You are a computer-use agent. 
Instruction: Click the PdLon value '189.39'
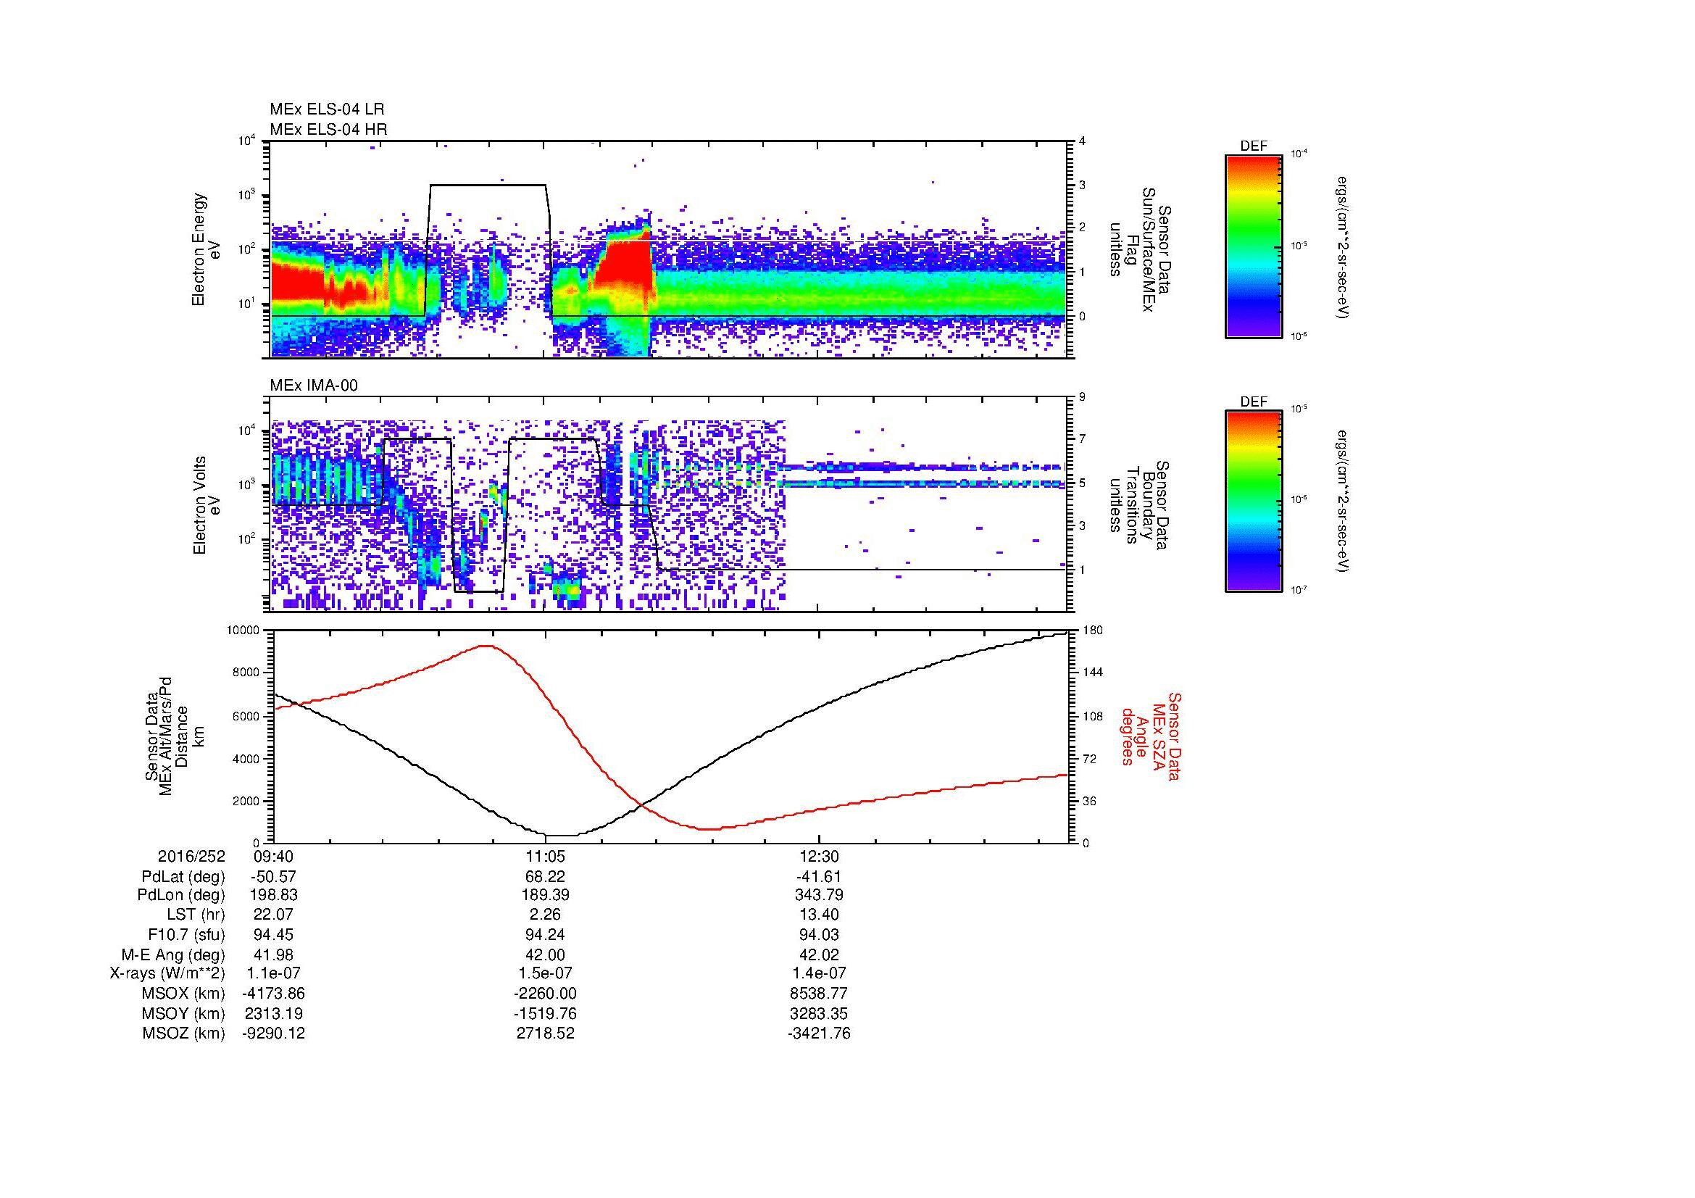point(546,895)
